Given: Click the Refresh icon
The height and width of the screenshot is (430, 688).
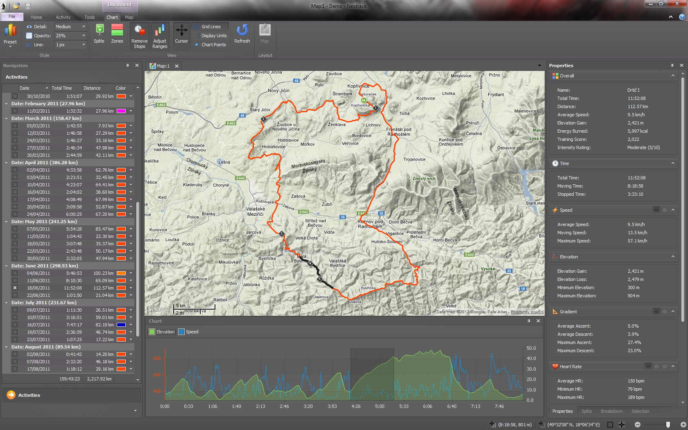Looking at the screenshot, I should point(242,30).
